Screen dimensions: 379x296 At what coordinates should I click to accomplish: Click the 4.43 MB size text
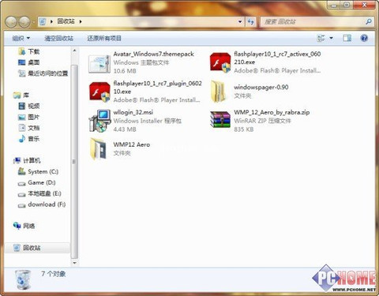(x=125, y=129)
